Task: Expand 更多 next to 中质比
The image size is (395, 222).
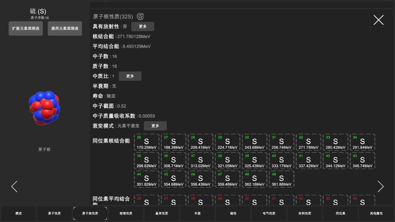Action: click(x=130, y=76)
